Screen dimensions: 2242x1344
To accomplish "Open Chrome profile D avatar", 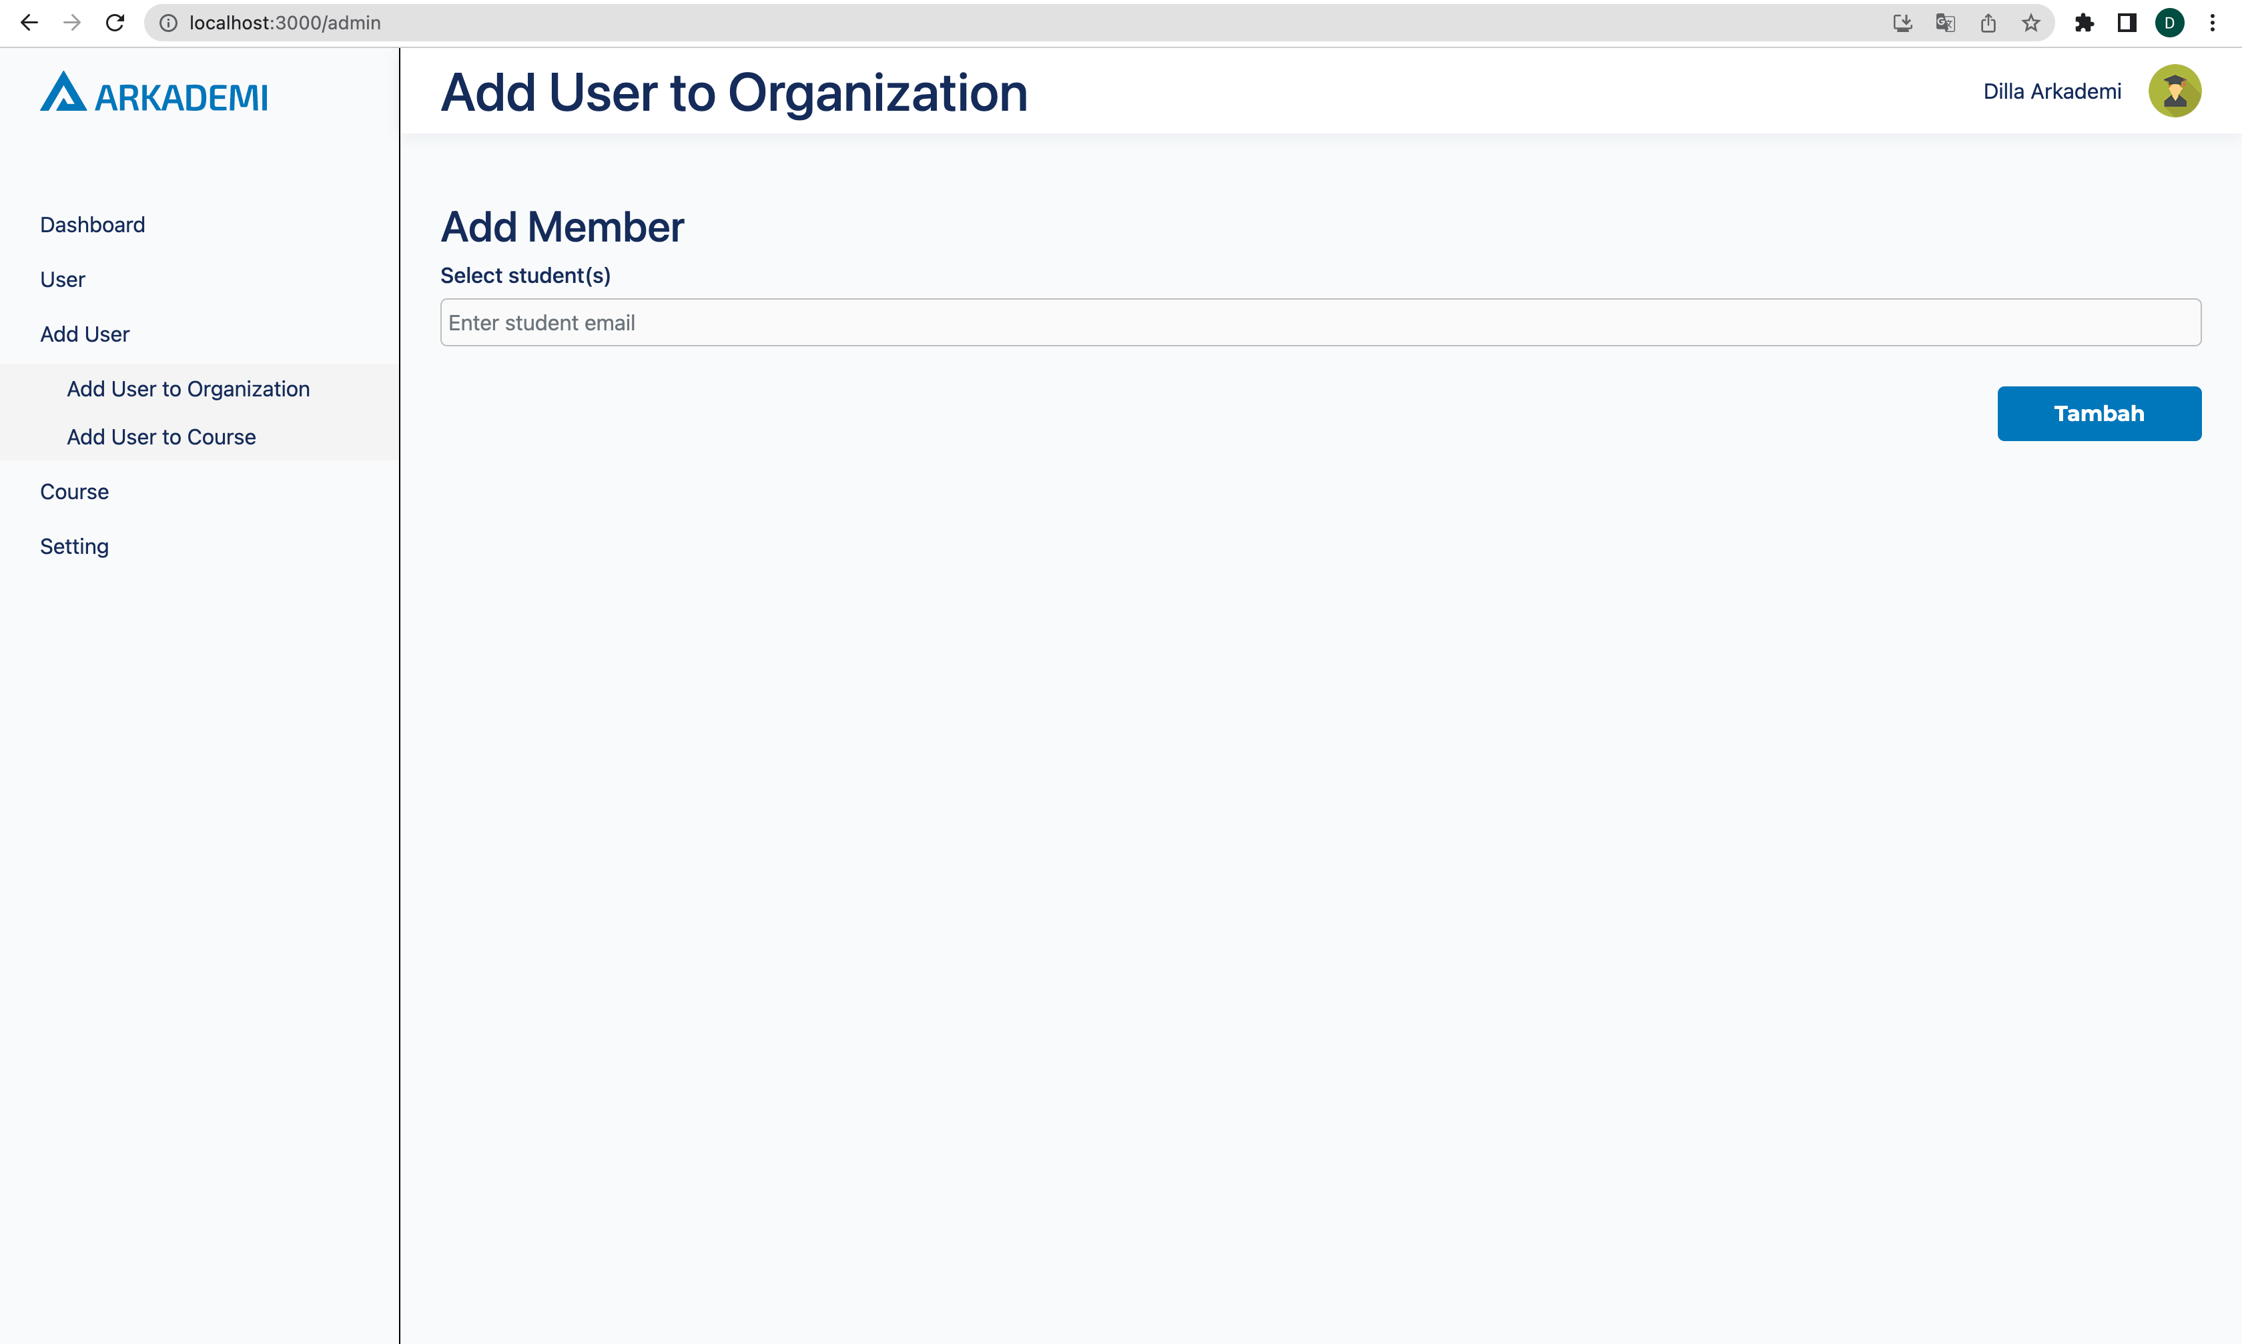I will (x=2169, y=23).
